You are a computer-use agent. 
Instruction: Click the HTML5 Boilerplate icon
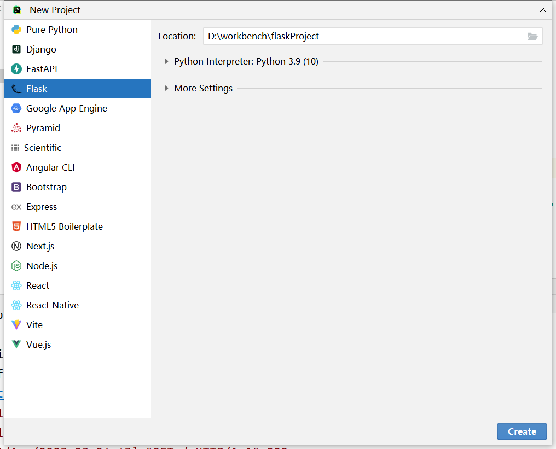[16, 226]
